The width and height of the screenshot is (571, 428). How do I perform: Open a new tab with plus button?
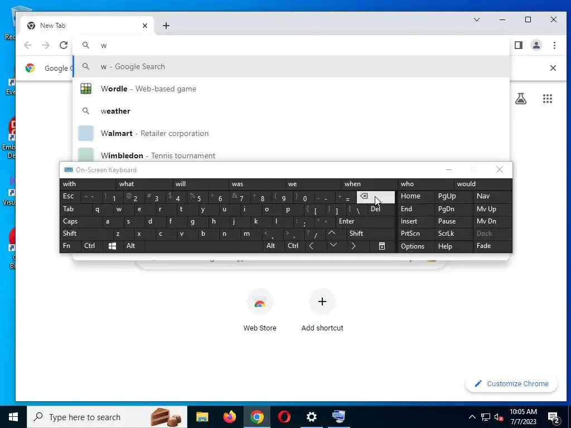click(x=166, y=26)
